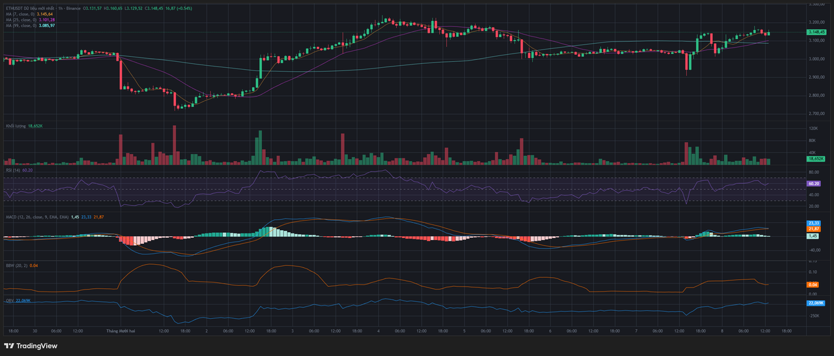
Task: Click the low price value L3.129,52
Action: 134,8
